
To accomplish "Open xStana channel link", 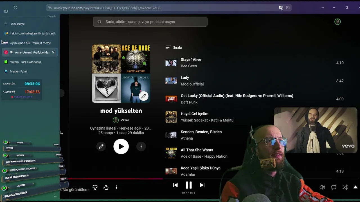I will (x=121, y=120).
